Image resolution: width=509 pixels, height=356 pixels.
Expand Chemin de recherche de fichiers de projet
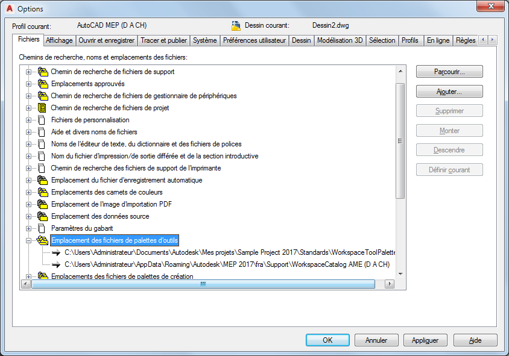(x=28, y=108)
